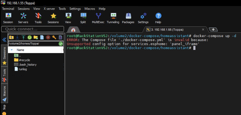This screenshot has height=115, width=241.
Task: Click the Servers toolbar icon
Action: click(23, 18)
